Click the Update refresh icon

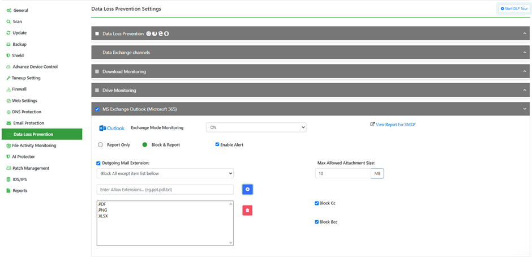8,33
